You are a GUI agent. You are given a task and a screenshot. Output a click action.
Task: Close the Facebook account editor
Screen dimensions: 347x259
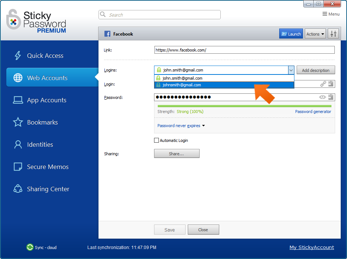(203, 230)
